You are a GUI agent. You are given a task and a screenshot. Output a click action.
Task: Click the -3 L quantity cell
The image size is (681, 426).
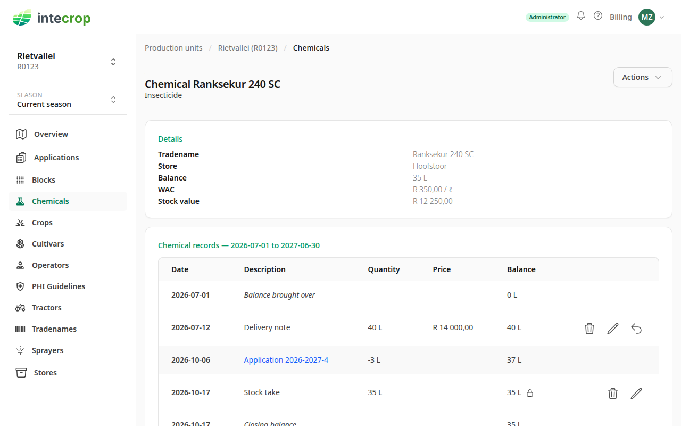pos(374,360)
